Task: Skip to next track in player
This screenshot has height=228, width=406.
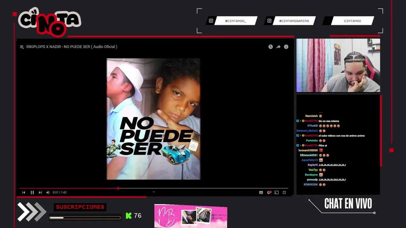Action: click(40, 192)
